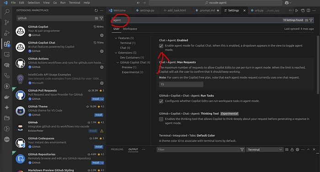Screen dimensions: 320x172
Task: Open manage gear for IntelliCode API Examples
Action: pyautogui.click(x=101, y=83)
